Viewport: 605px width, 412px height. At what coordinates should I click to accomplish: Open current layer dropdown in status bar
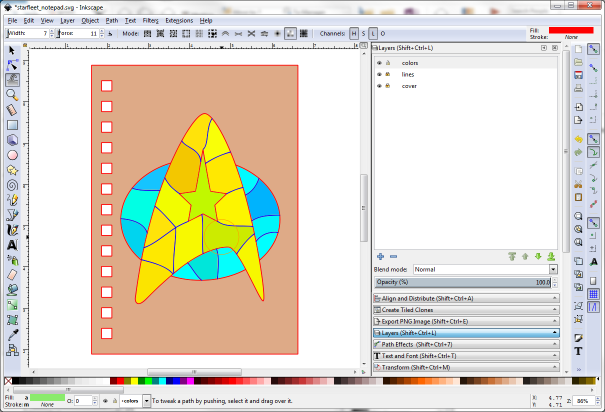146,401
